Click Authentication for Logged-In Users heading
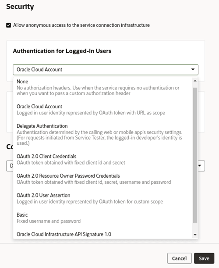The width and height of the screenshot is (219, 268). [62, 51]
